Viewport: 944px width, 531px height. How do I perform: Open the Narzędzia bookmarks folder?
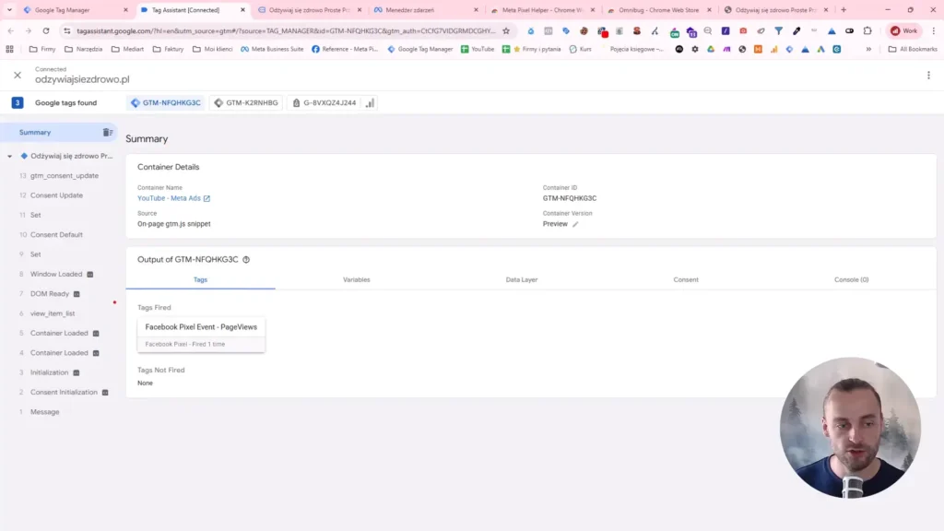[x=84, y=49]
